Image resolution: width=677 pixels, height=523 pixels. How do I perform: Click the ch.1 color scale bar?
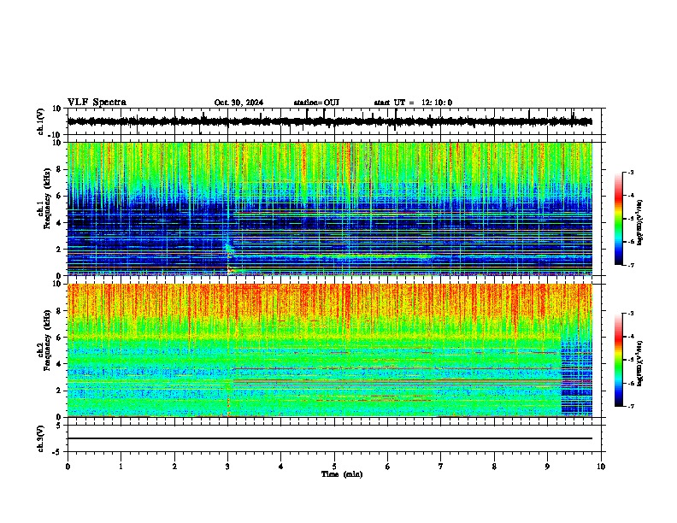click(619, 219)
